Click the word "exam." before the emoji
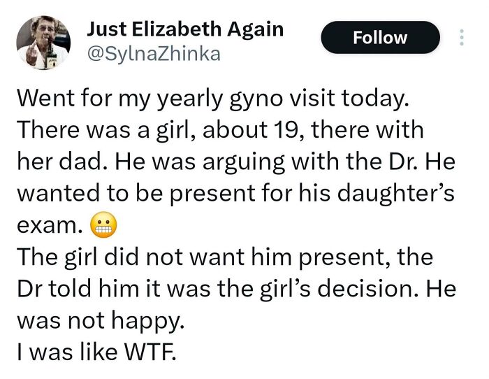This screenshot has width=489, height=379. 51,225
